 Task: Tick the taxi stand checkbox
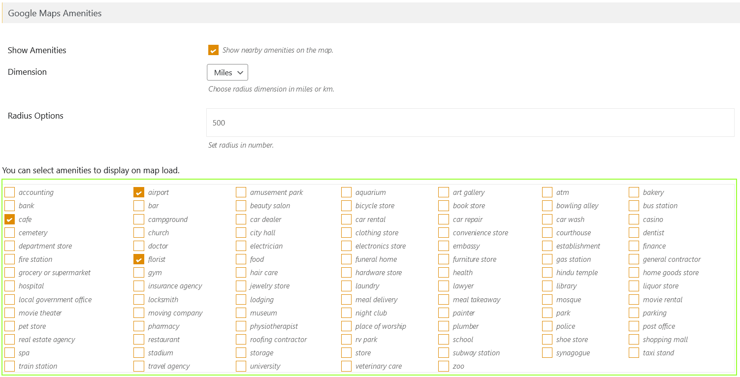tap(634, 353)
